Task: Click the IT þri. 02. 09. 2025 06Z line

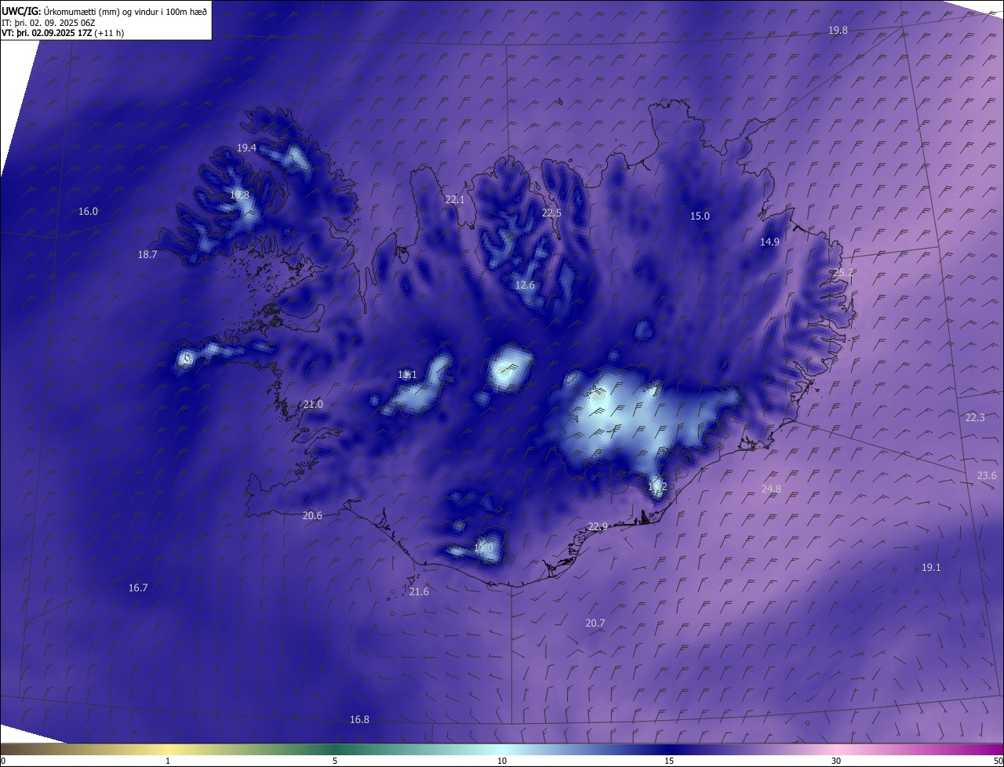Action: (x=49, y=23)
